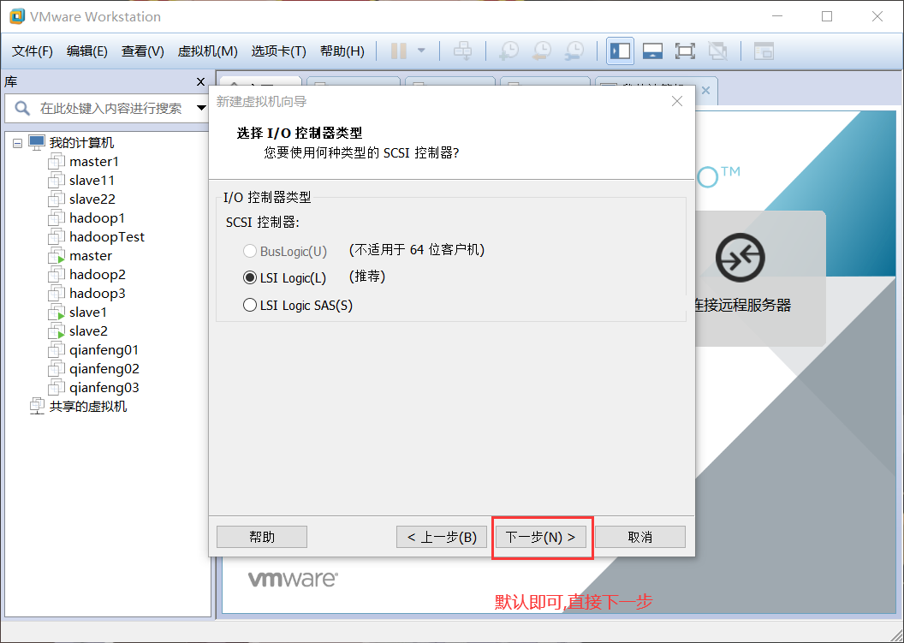Viewport: 904px width, 643px height.
Task: Click the console view toolbar icon
Action: tap(764, 51)
